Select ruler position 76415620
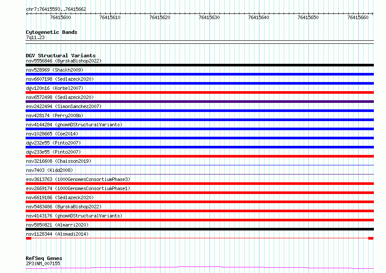 [x=160, y=17]
